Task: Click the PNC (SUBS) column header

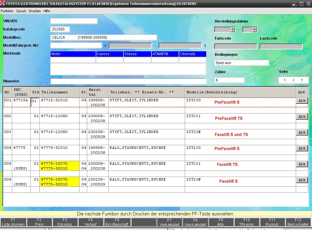Action: (21, 92)
